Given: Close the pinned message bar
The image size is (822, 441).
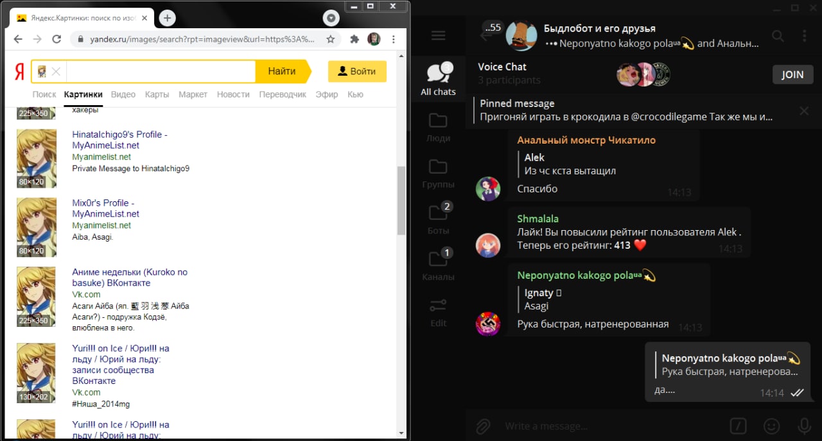Looking at the screenshot, I should tap(804, 111).
